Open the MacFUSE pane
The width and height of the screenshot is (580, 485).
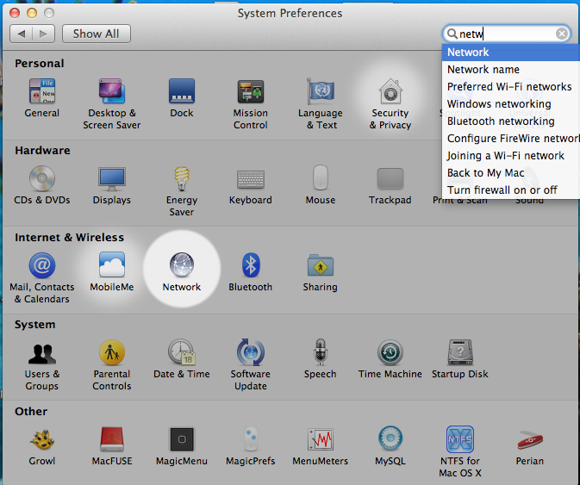(112, 446)
